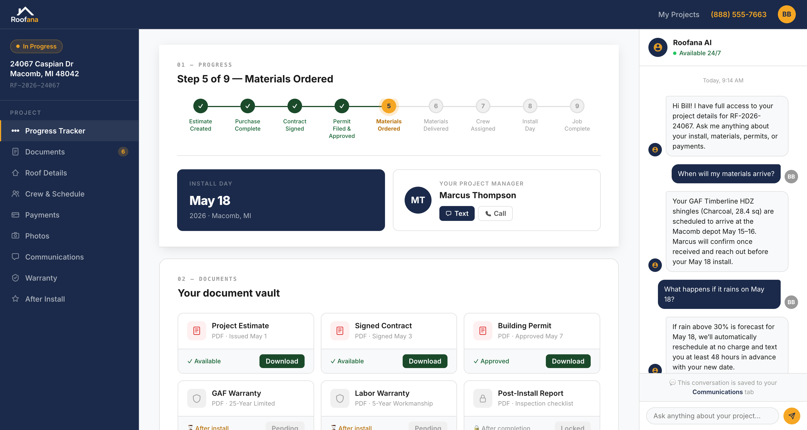The height and width of the screenshot is (430, 807).
Task: Click the Purchase Complete checkmark step
Action: (247, 106)
